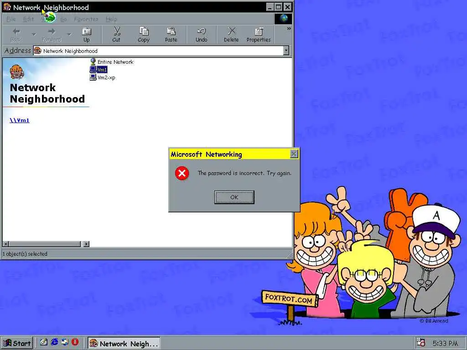This screenshot has height=350, width=467.
Task: Click the taskbar clock
Action: [446, 344]
